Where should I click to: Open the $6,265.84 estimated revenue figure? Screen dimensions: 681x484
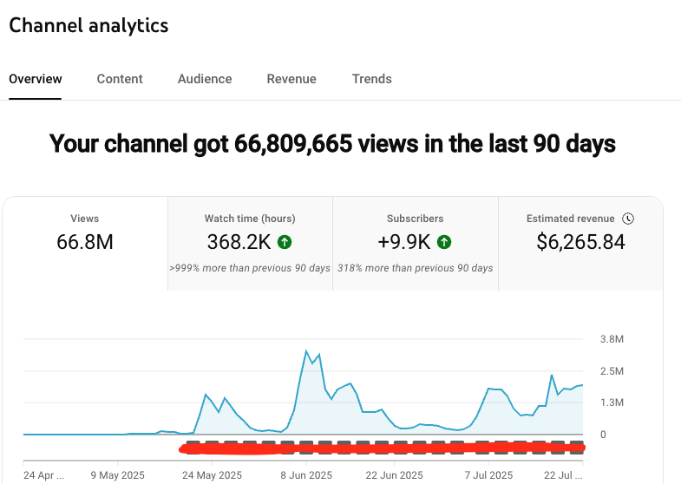point(580,242)
